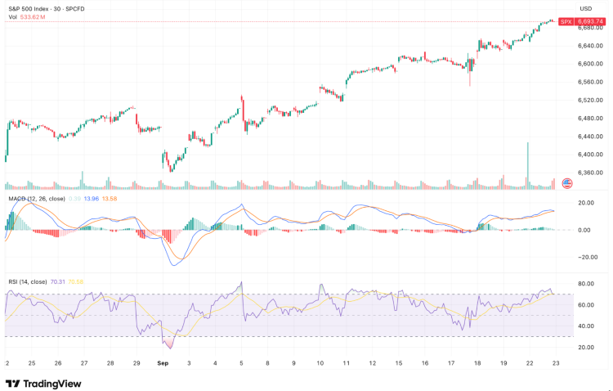
Task: Click the tallest volume spike bar
Action: coord(528,166)
